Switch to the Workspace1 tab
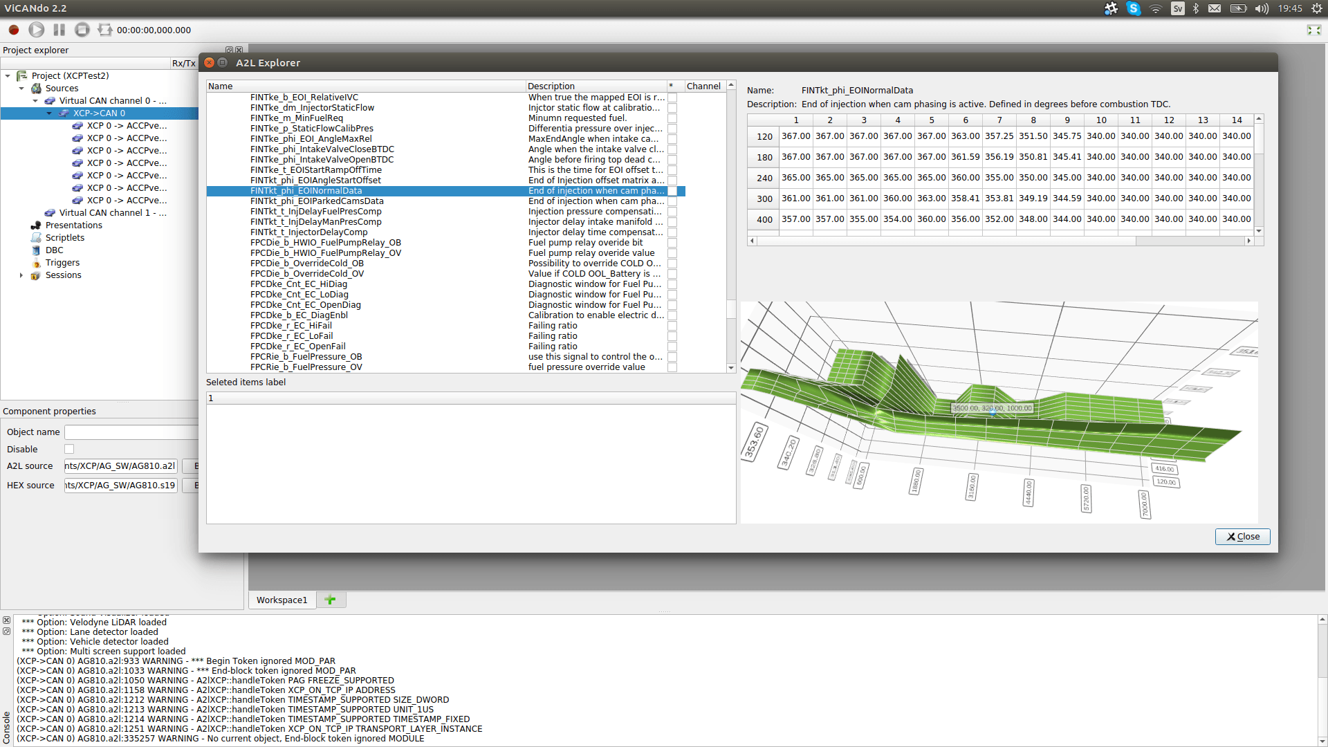The height and width of the screenshot is (747, 1328). click(x=282, y=600)
